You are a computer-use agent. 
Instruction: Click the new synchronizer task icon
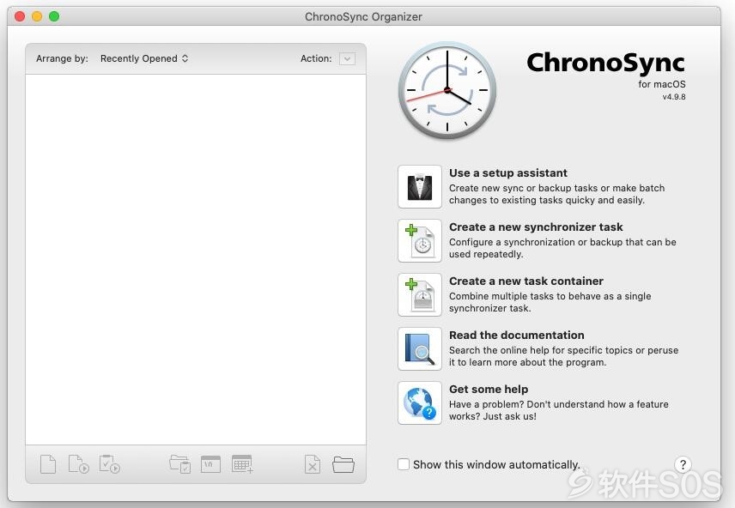click(420, 241)
